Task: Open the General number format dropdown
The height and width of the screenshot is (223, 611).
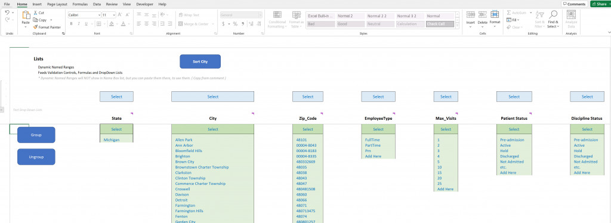Action: [260, 15]
